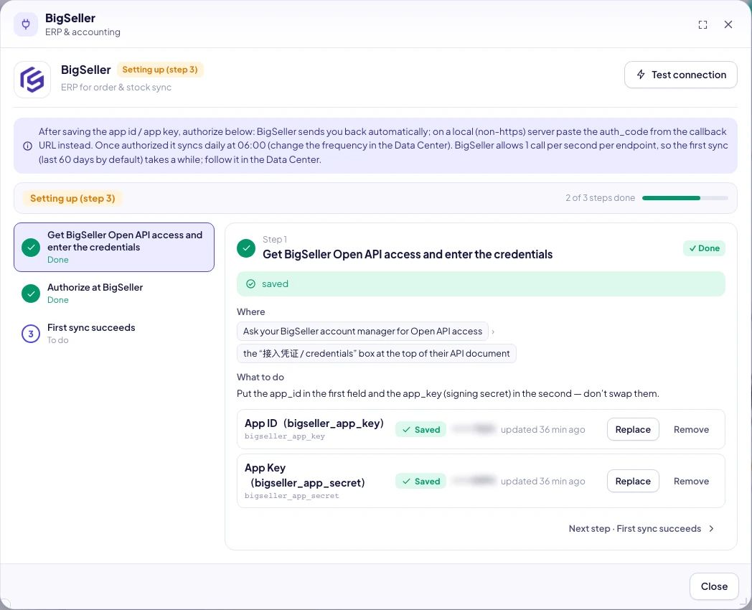The width and height of the screenshot is (752, 610).
Task: Click the plug connector icon in header
Action: click(x=26, y=24)
